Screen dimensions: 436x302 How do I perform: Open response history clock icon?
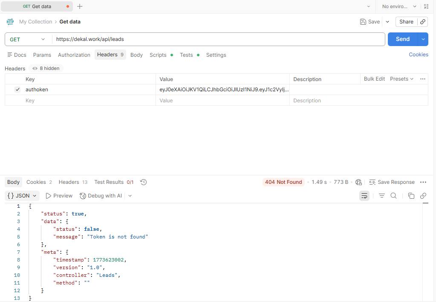pos(144,182)
